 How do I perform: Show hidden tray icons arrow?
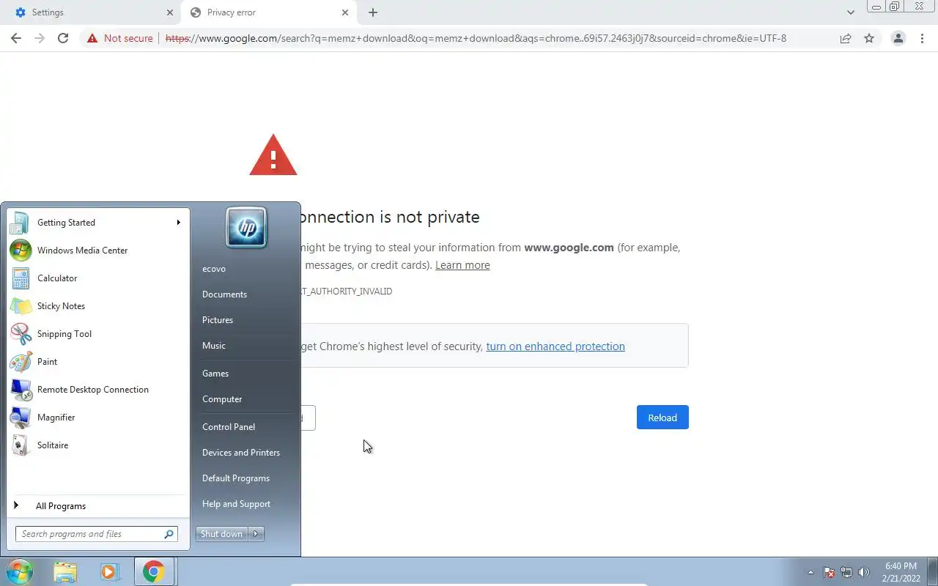point(810,572)
